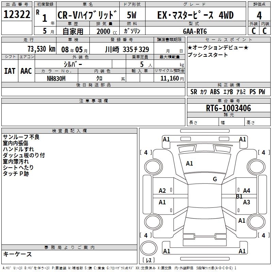Select the "セールスポイント" header
The image size is (272, 272).
228,39
